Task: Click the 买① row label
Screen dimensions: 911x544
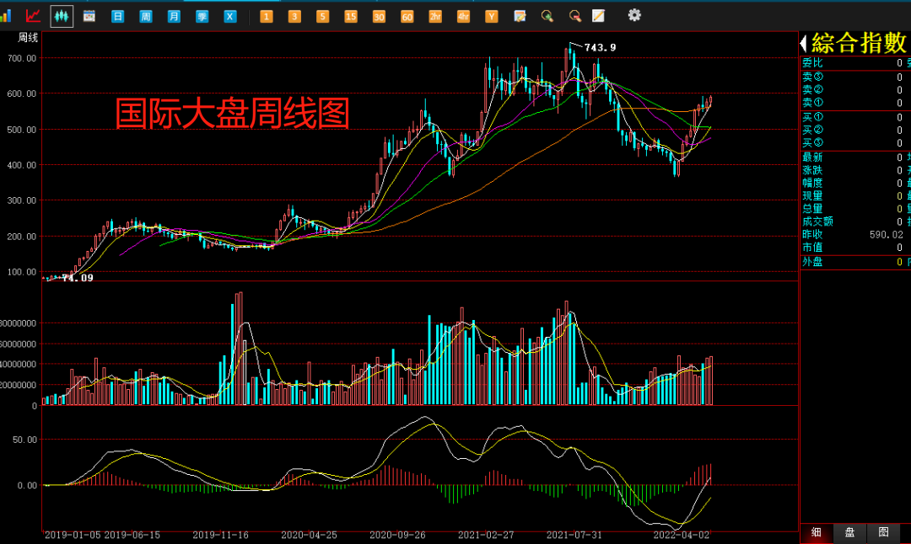Action: pos(812,117)
